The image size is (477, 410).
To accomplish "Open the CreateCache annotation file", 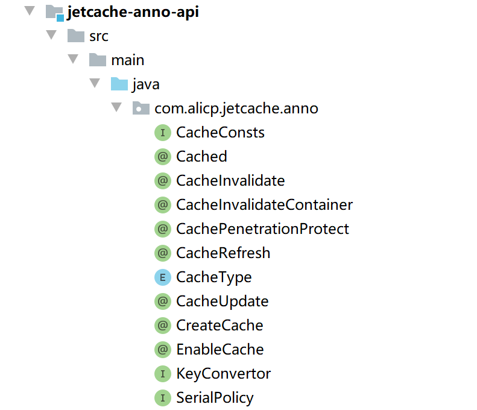I will click(x=220, y=326).
